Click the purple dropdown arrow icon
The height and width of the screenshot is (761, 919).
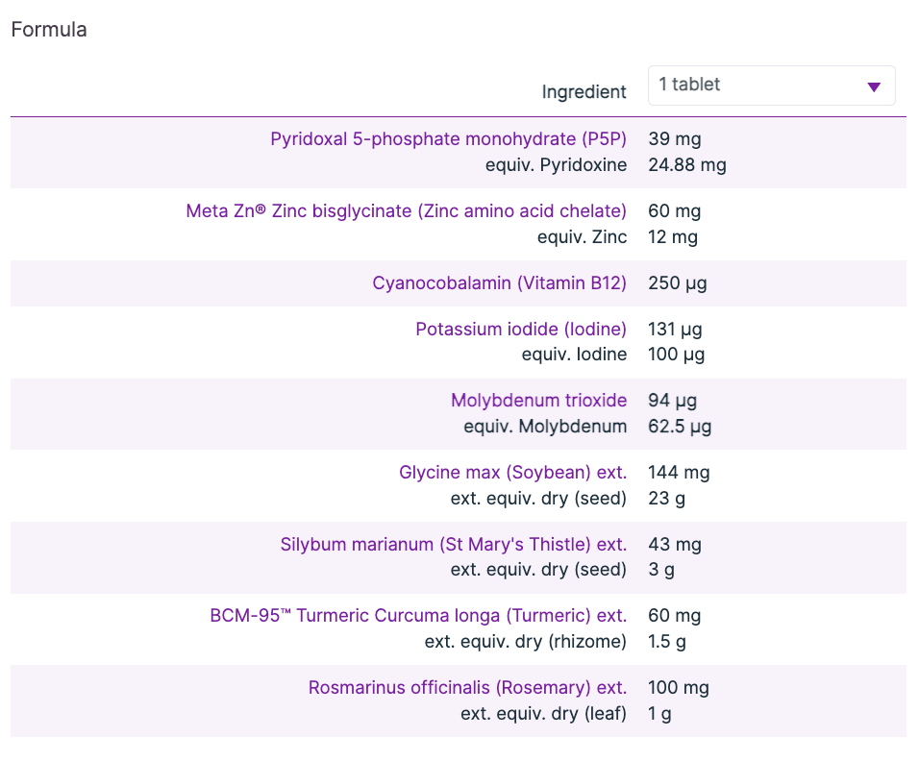tap(873, 87)
